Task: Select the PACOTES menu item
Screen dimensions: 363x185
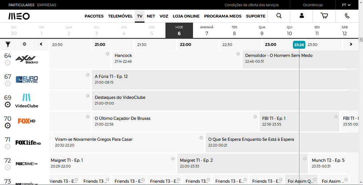Action: pos(94,16)
